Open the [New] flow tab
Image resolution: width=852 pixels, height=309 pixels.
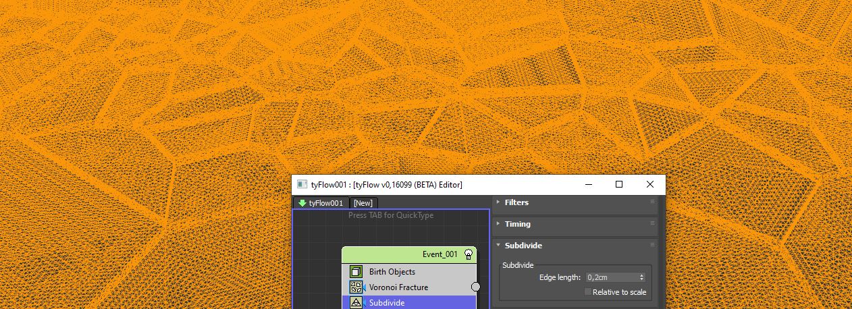363,203
